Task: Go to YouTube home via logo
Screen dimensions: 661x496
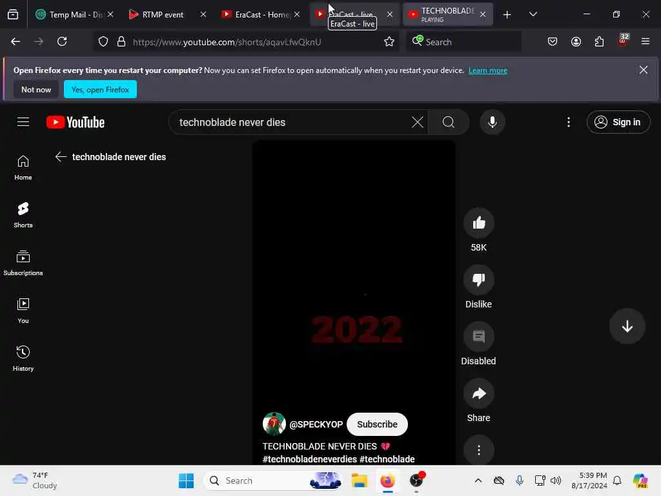Action: tap(76, 122)
